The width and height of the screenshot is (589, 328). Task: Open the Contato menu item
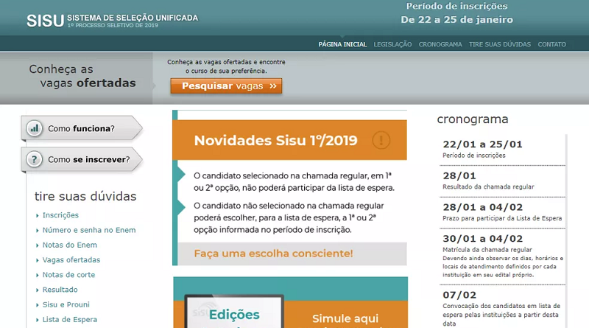click(x=551, y=44)
